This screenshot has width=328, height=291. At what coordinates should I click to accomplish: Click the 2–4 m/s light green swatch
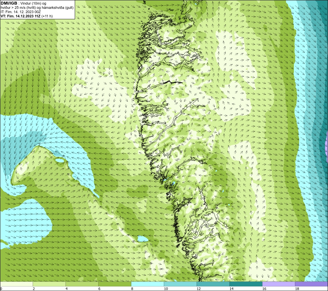click(49, 284)
